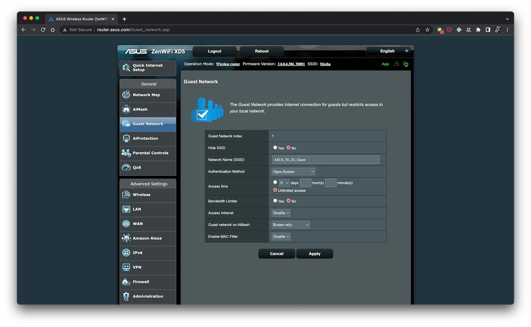The image size is (531, 327).
Task: Click the Logout tab
Action: tap(215, 51)
